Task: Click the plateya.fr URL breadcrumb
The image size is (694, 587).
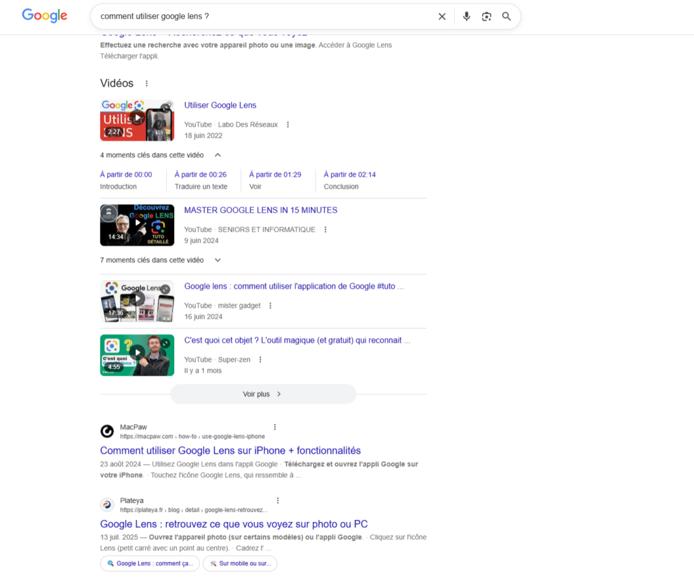Action: coord(194,510)
